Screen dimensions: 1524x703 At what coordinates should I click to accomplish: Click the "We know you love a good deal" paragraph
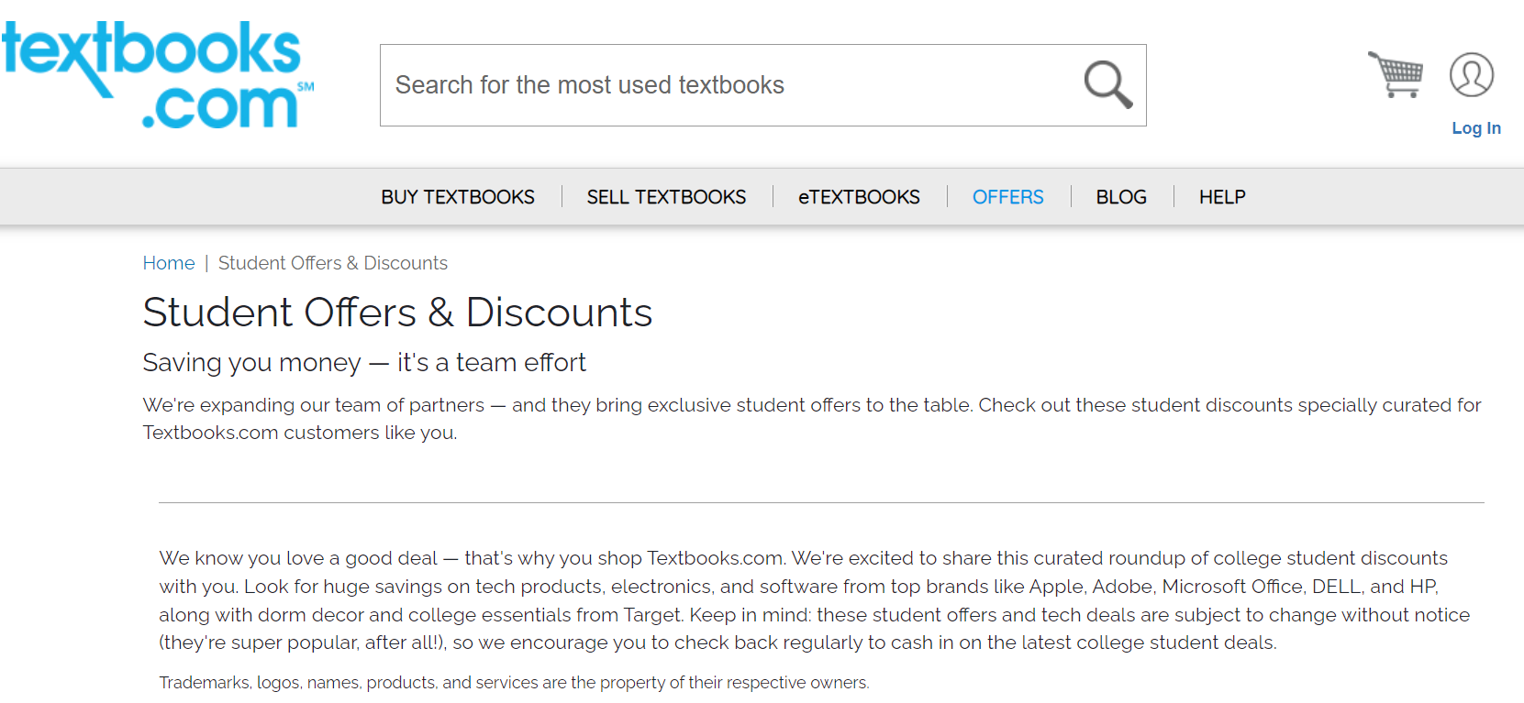tap(813, 599)
